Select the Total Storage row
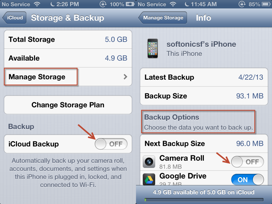Image resolution: width=272 pixels, height=204 pixels. pyautogui.click(x=68, y=40)
